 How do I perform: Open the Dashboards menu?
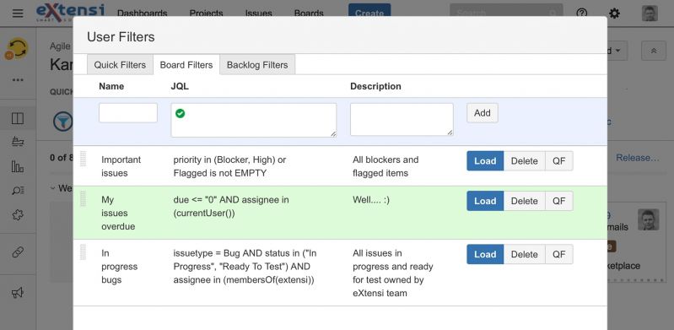(142, 14)
